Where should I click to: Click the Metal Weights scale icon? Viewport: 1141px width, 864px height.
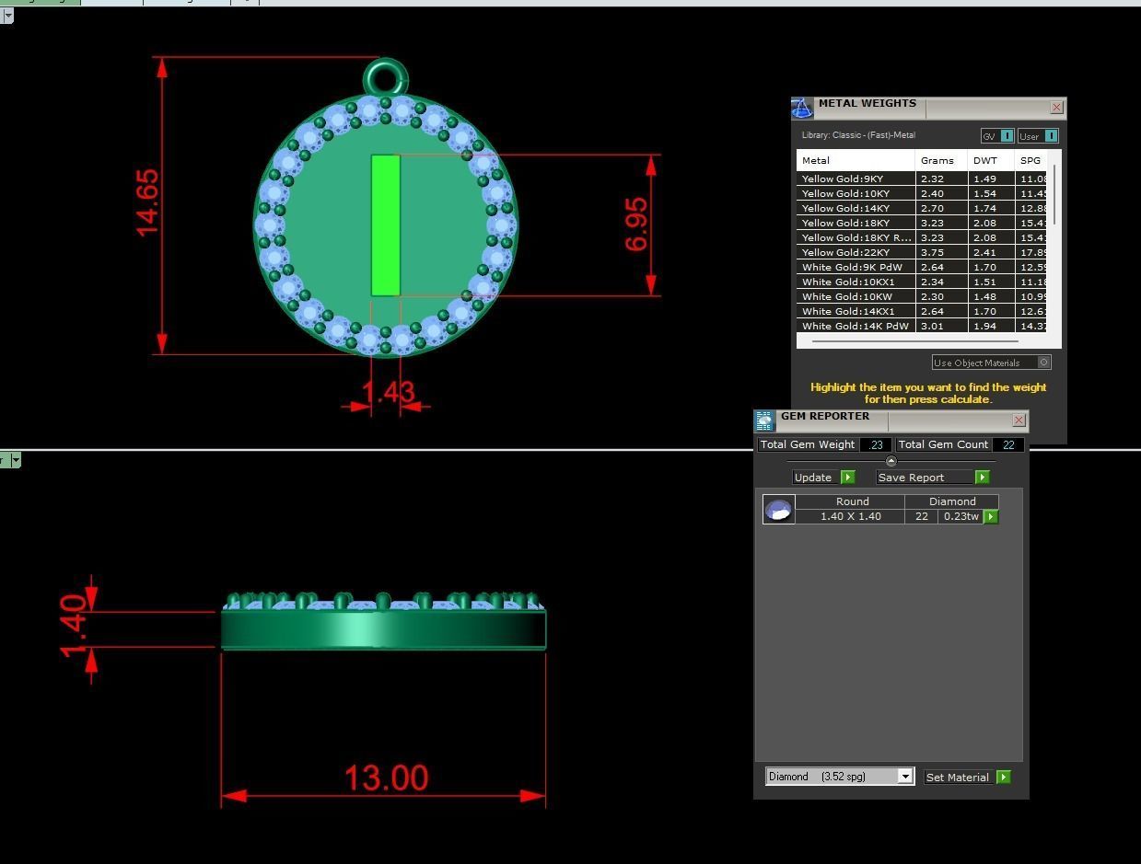point(802,108)
